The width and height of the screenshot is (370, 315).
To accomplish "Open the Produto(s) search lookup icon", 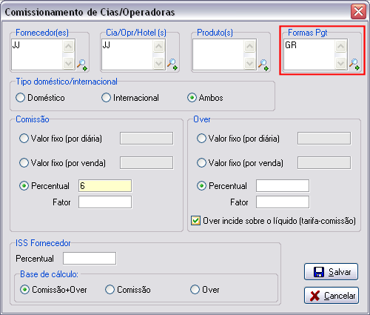I will 263,65.
